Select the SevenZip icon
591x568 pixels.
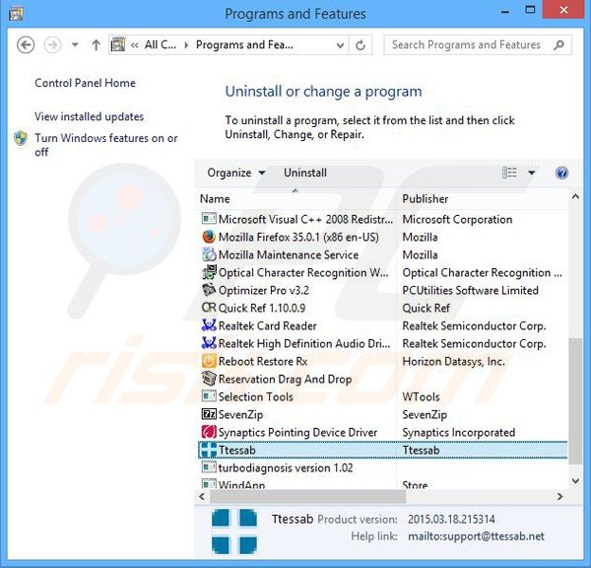209,414
